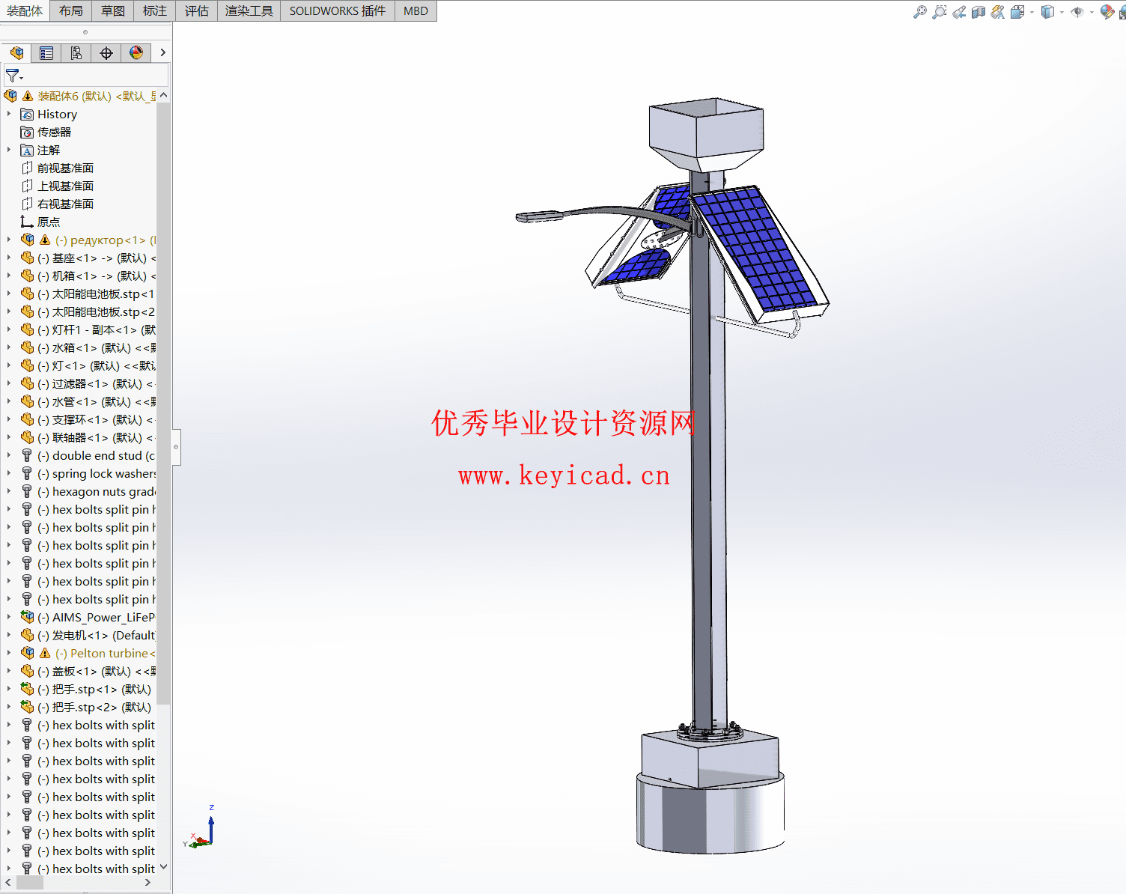
Task: Select the 灯<1> lamp component
Action: (x=96, y=365)
